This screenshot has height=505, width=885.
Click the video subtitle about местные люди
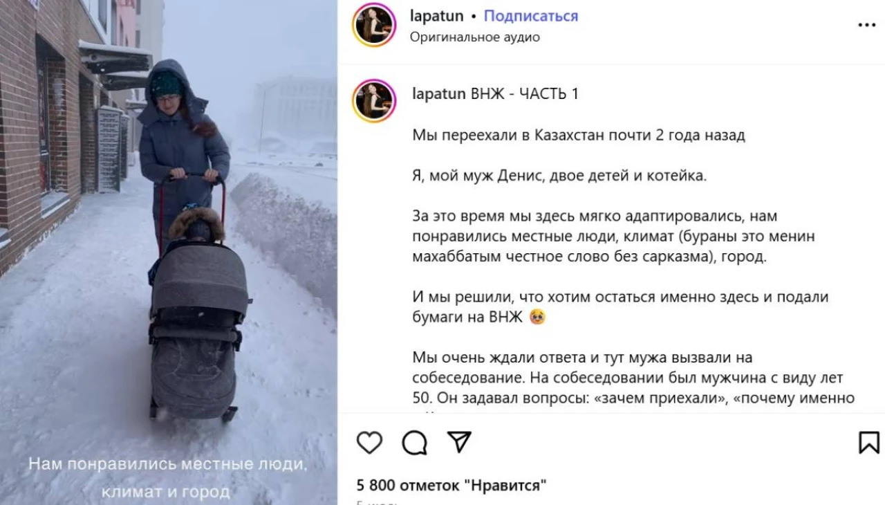tap(167, 478)
